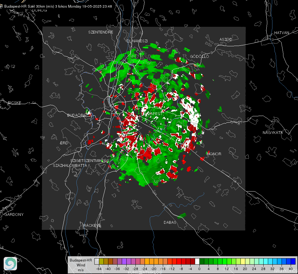Select the BICSKE map label
The height and width of the screenshot is (274, 298).
click(x=15, y=103)
